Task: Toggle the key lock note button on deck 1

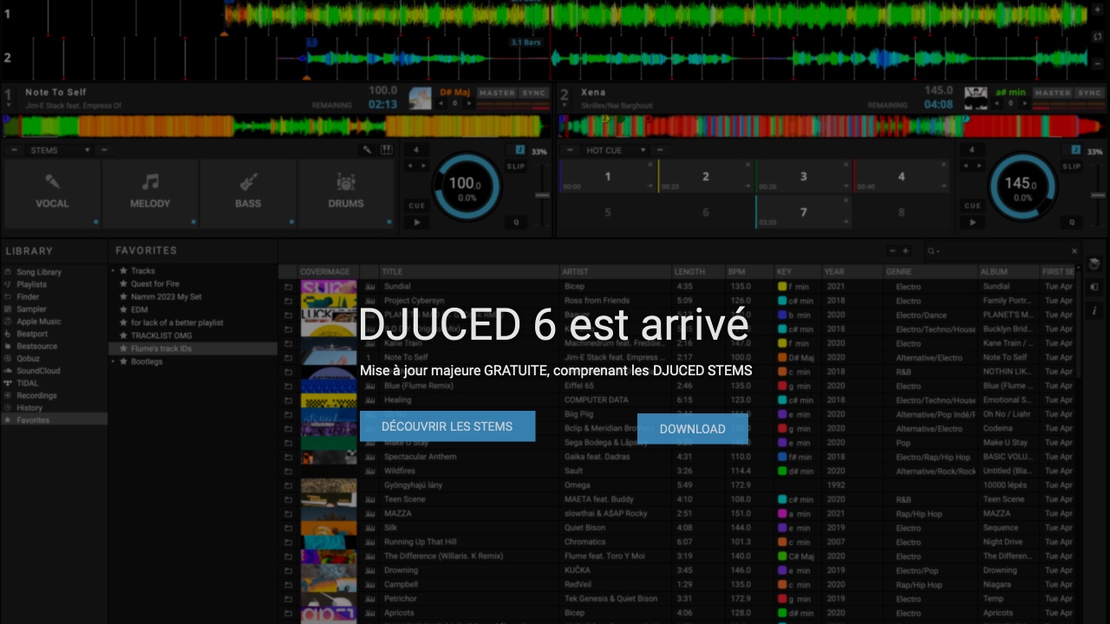Action: pyautogui.click(x=520, y=150)
